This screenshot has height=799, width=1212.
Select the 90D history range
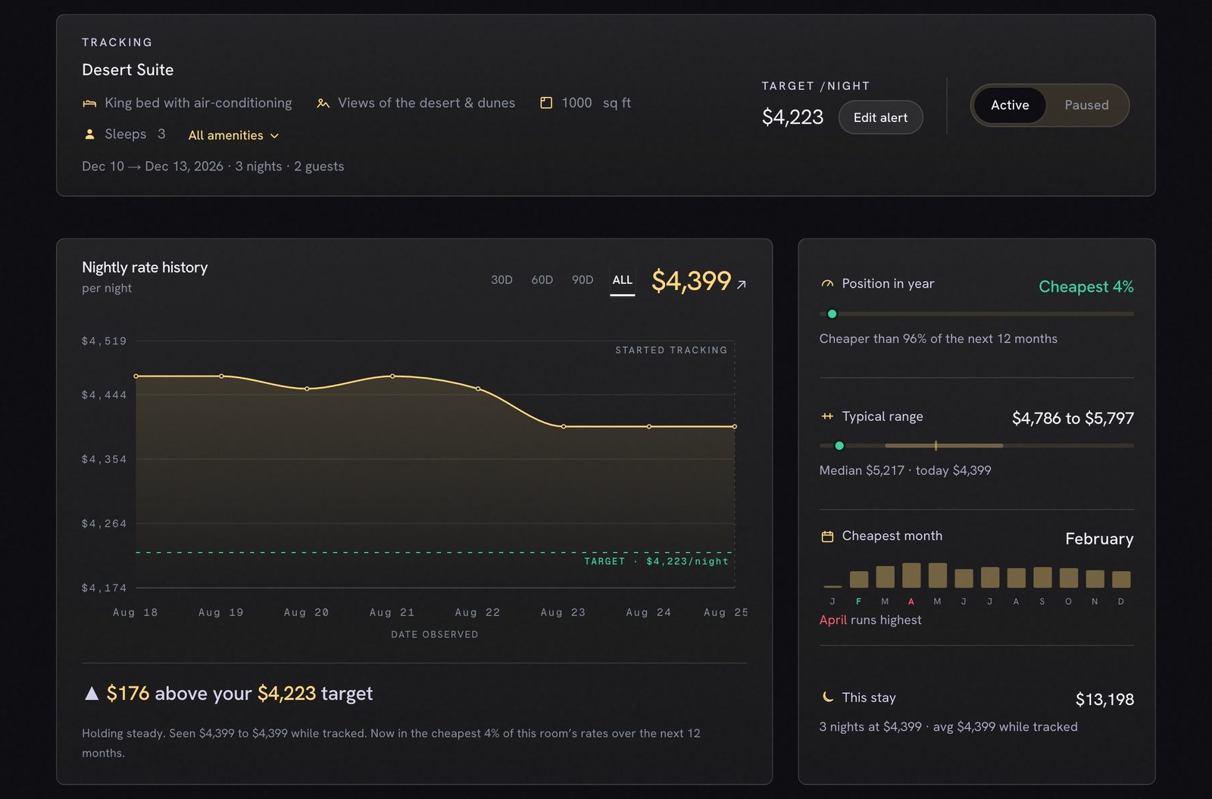click(583, 280)
